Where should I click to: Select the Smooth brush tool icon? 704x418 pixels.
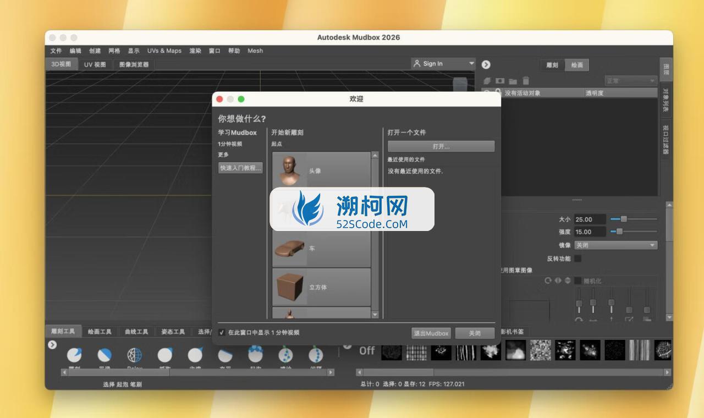[x=105, y=355]
